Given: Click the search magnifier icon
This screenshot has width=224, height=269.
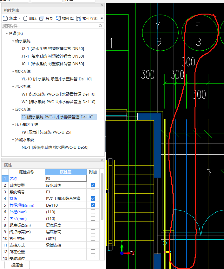Looking at the screenshot, I should pos(101,26).
